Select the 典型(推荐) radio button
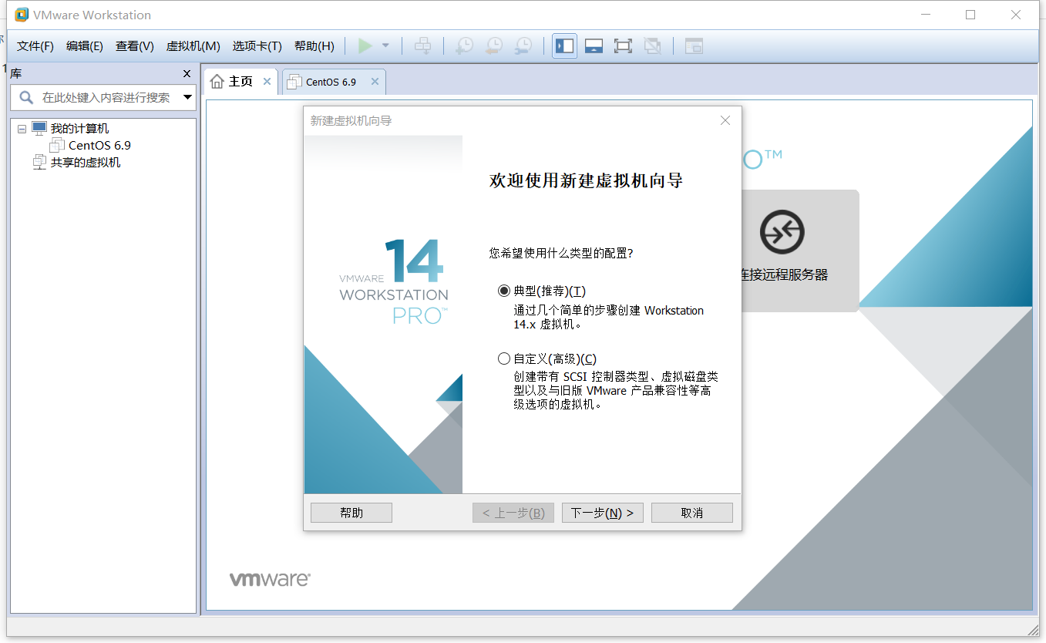 (x=504, y=291)
